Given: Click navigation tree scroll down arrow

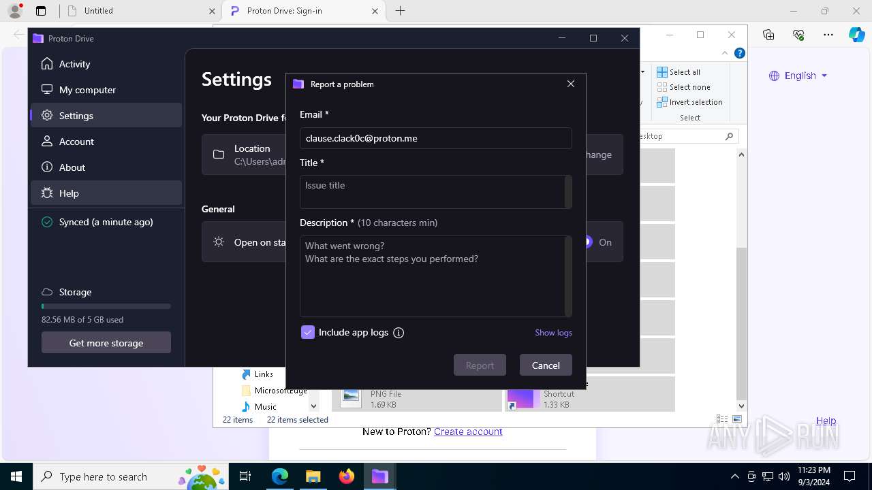Looking at the screenshot, I should click(313, 406).
